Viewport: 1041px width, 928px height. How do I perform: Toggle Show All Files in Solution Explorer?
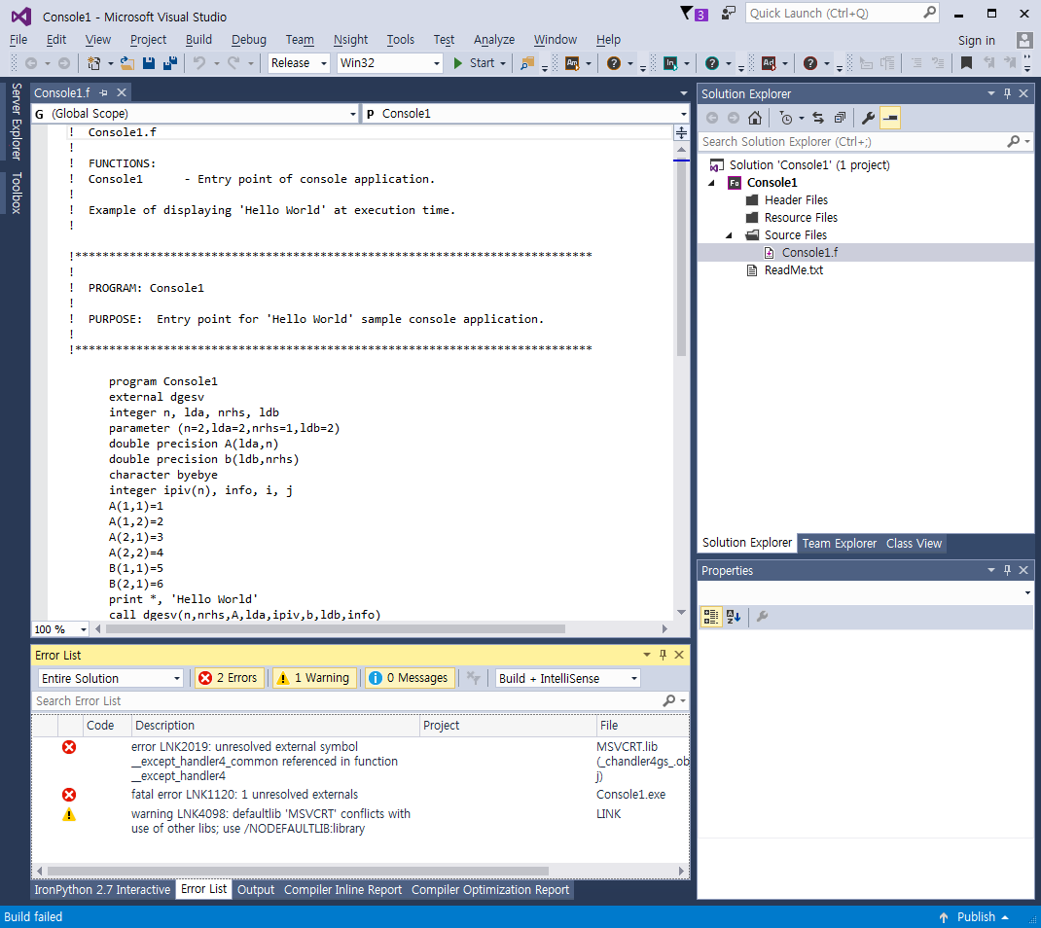(839, 118)
